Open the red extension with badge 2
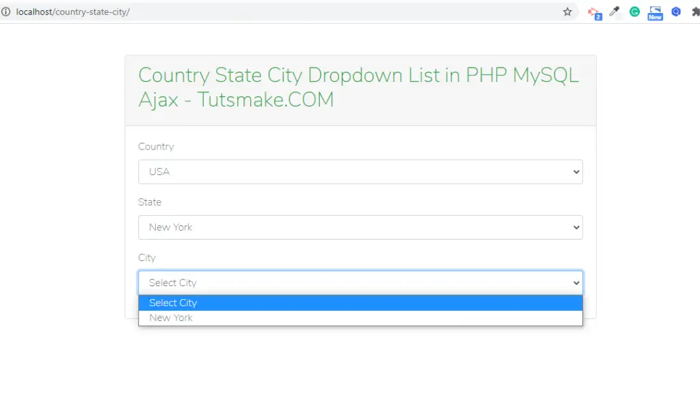700x405 pixels. pos(594,13)
